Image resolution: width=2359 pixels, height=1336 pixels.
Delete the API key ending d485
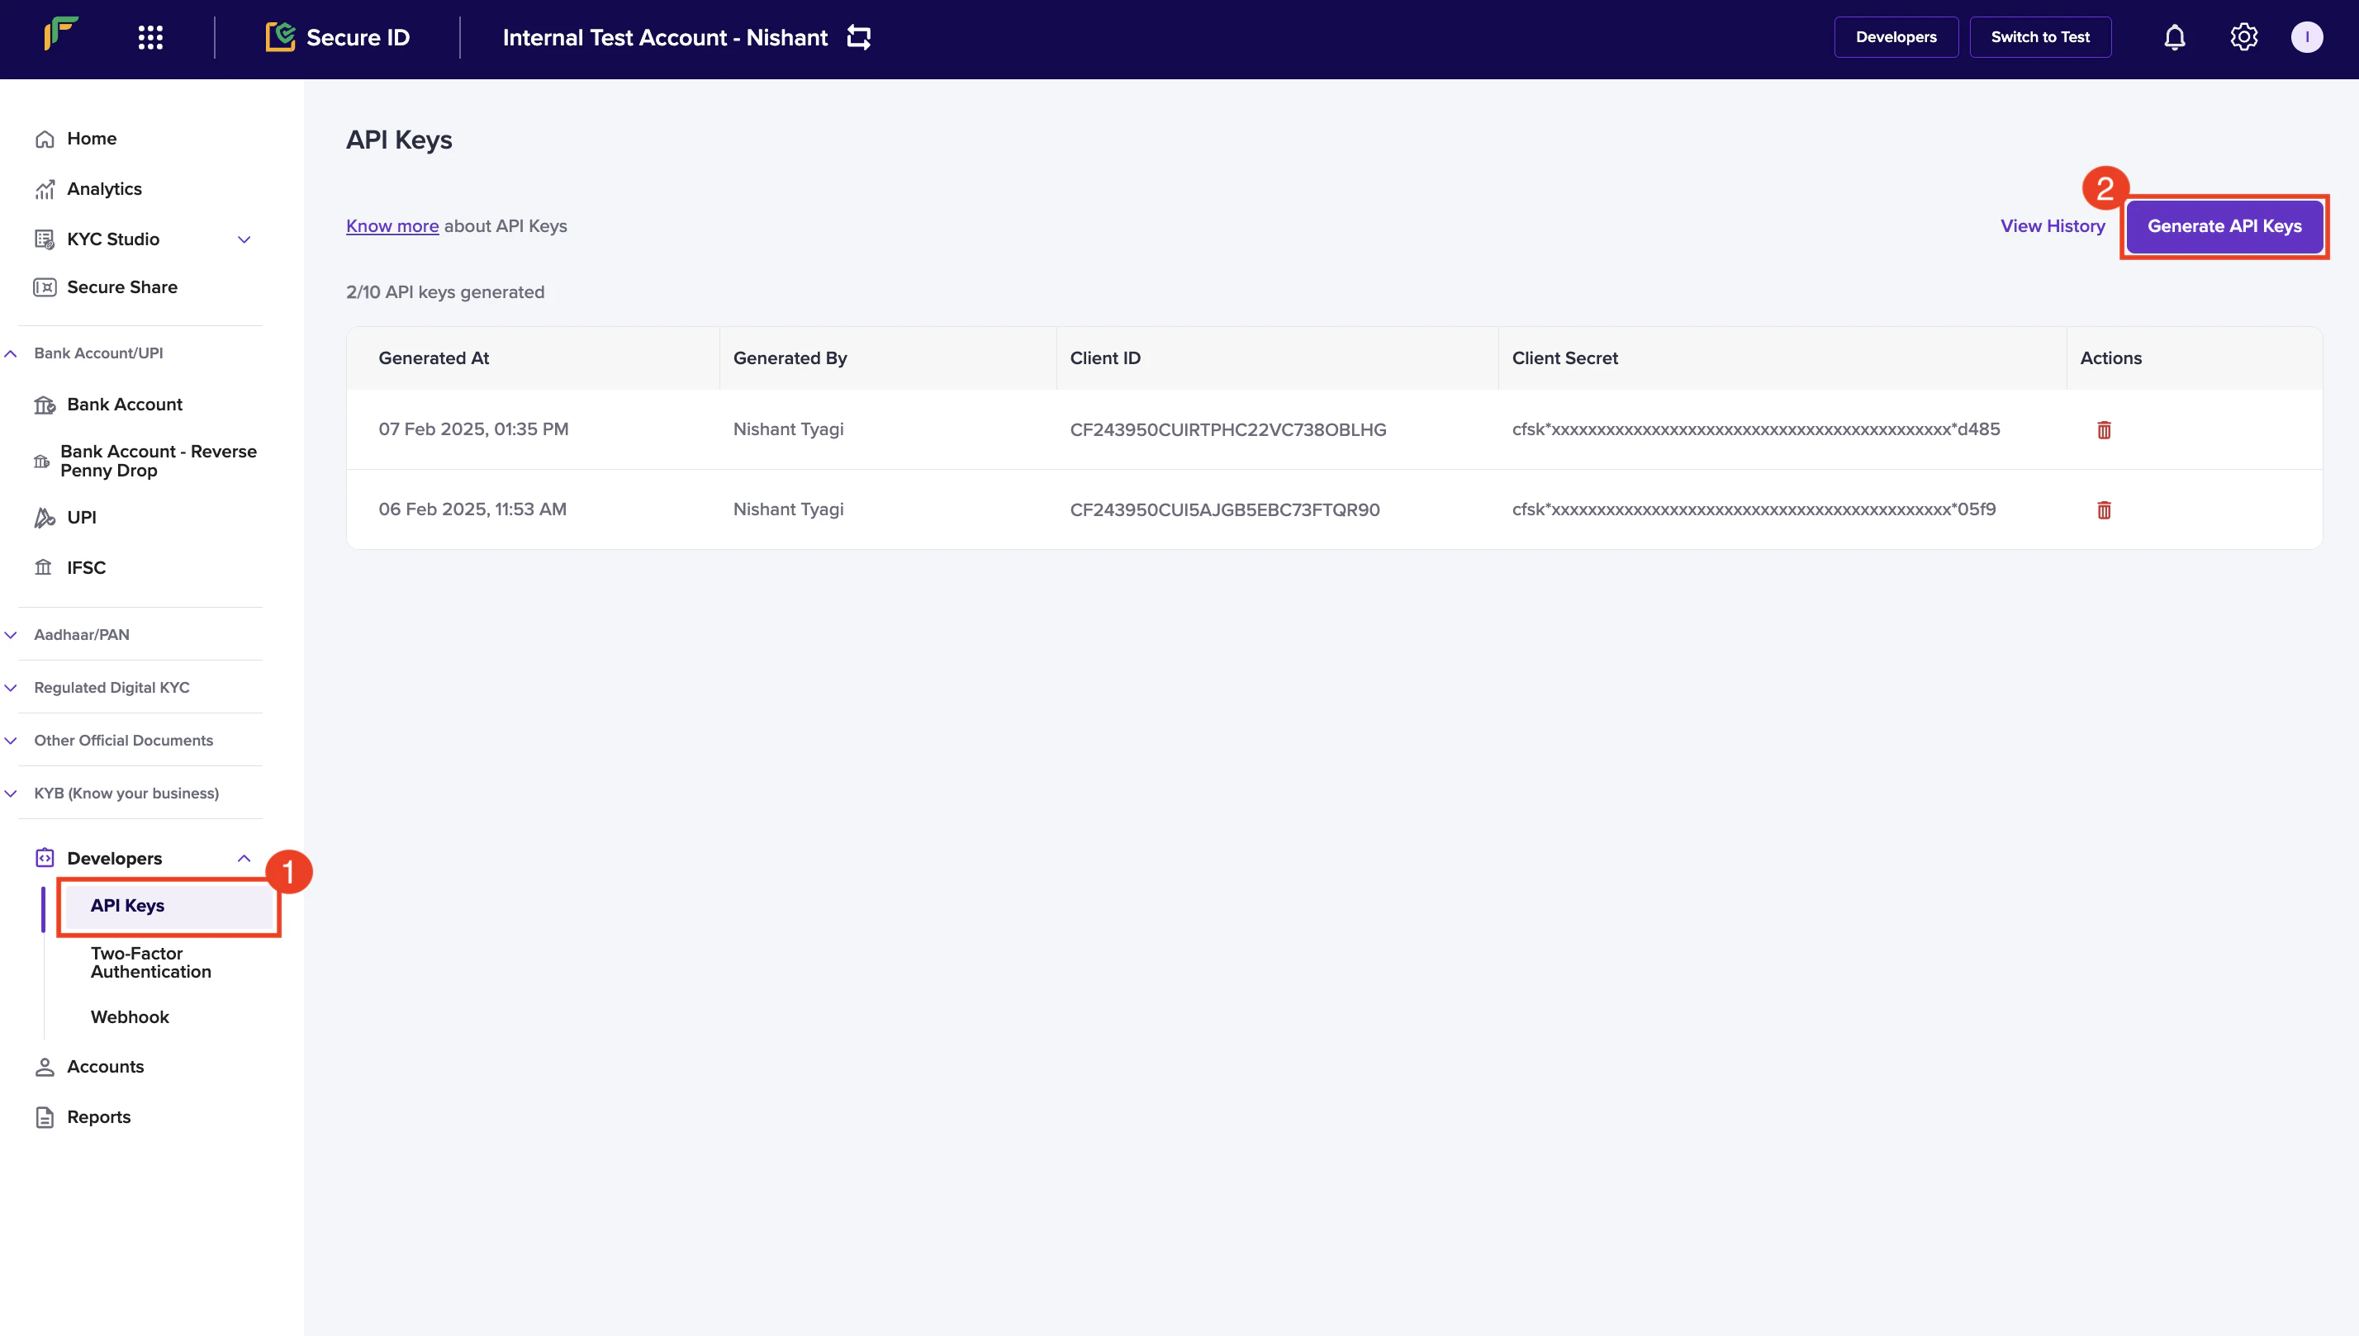tap(2104, 429)
